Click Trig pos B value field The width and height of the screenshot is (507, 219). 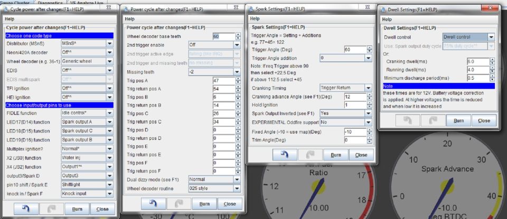coord(224,97)
